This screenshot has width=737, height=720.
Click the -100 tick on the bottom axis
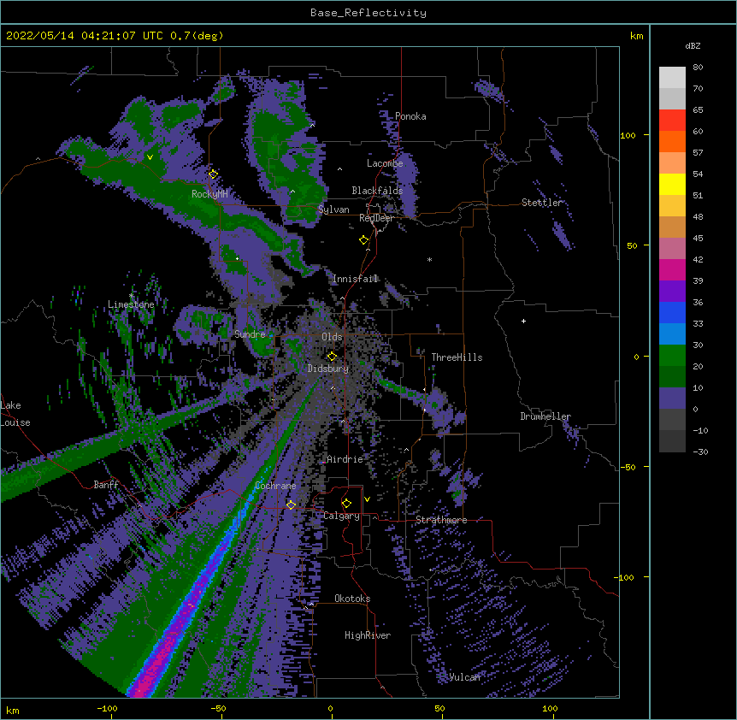(107, 708)
